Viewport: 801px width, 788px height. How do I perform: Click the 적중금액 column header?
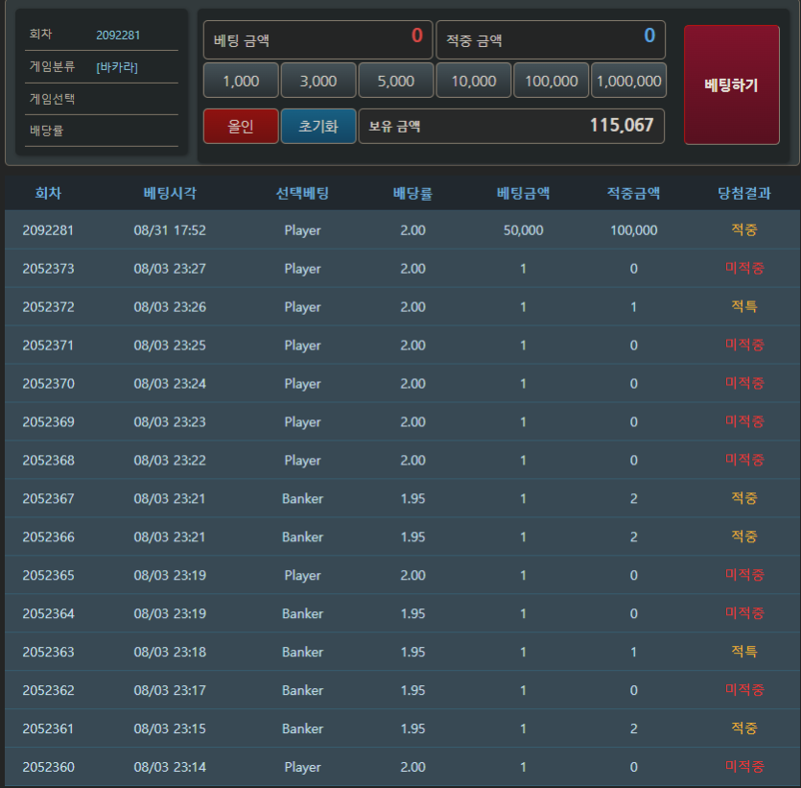[633, 193]
